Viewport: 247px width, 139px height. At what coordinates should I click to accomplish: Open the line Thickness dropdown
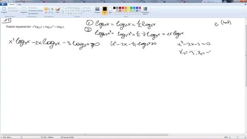pos(97,10)
